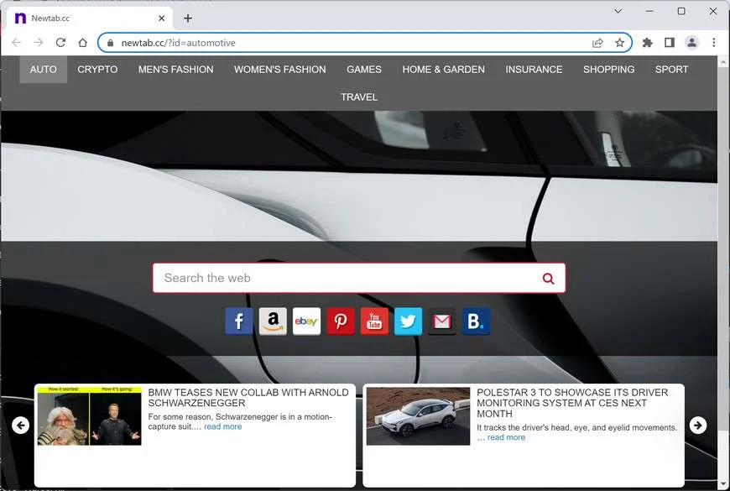
Task: Open WOMEN'S FASHION category
Action: click(279, 70)
